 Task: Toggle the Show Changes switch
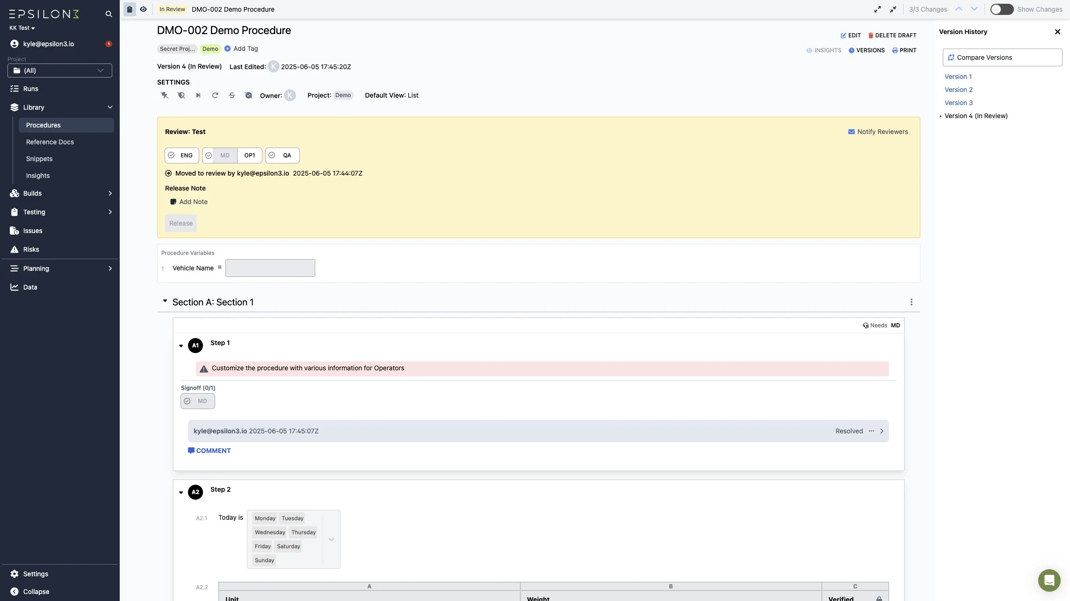click(x=1002, y=9)
